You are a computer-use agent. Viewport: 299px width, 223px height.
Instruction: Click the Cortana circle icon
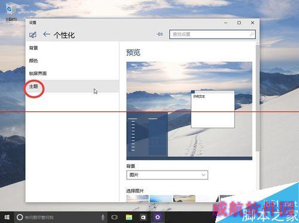point(20,217)
